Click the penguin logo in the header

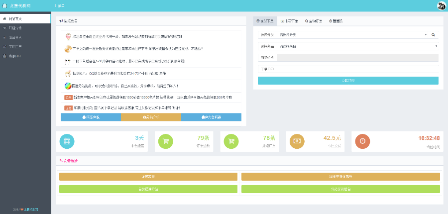(4, 5)
